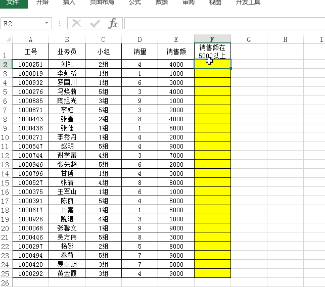The width and height of the screenshot is (325, 287).
Task: Select column D header
Action: 140,39
